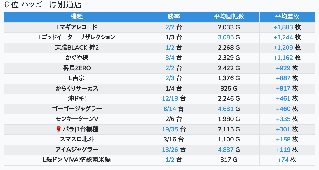Screen dimensions: 319x170
Task: Sort by the 機種 column header
Action: tap(77, 17)
